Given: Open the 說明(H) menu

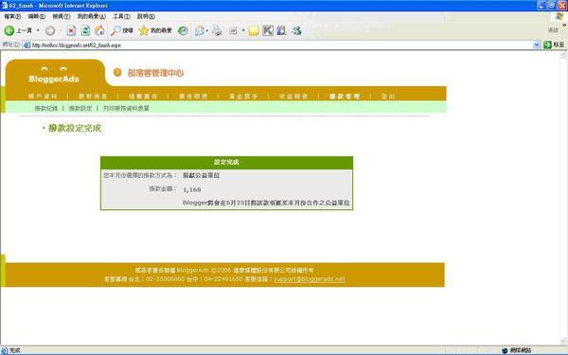Looking at the screenshot, I should pos(146,16).
